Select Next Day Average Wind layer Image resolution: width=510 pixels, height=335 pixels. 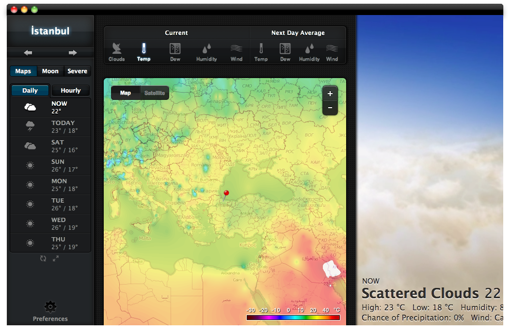tap(332, 52)
